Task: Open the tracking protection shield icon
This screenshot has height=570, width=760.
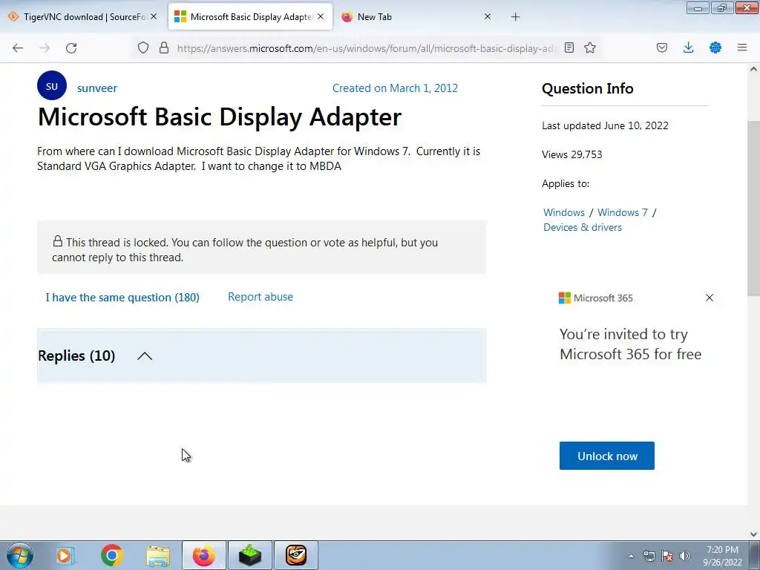Action: point(143,47)
